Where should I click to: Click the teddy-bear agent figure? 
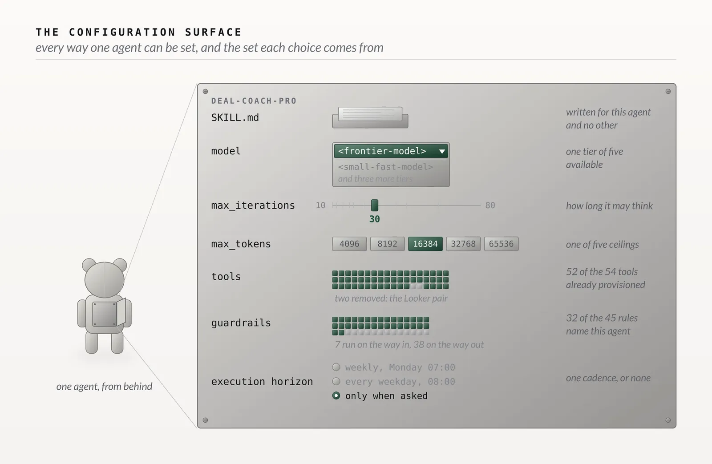(x=105, y=306)
